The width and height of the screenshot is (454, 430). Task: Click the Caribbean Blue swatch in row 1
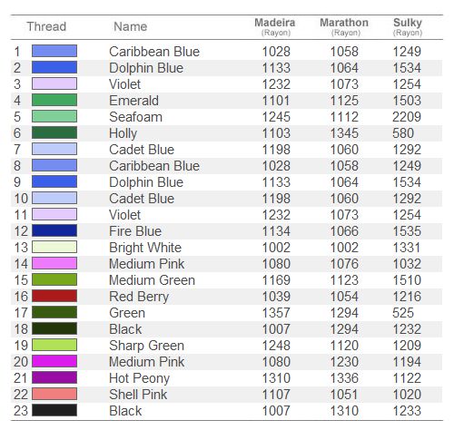click(x=54, y=51)
